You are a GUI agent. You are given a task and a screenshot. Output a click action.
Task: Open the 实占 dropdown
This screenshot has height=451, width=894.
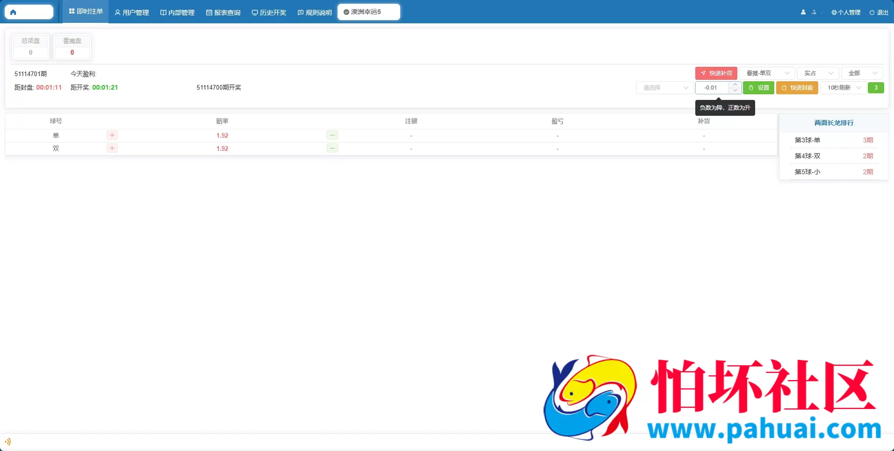click(x=818, y=73)
